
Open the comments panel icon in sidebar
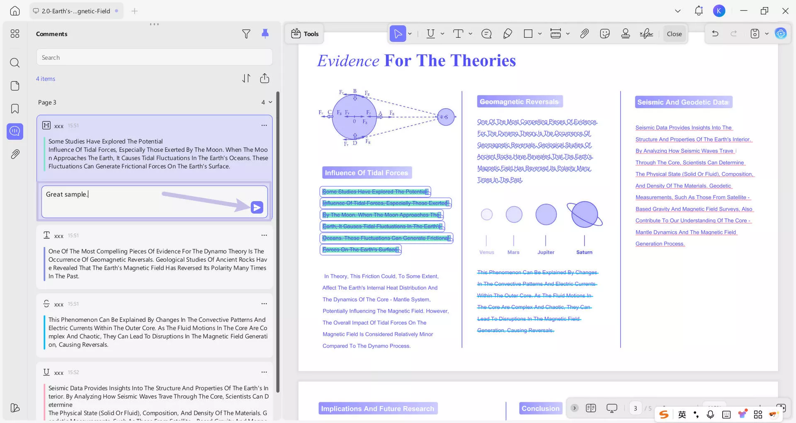click(x=15, y=131)
